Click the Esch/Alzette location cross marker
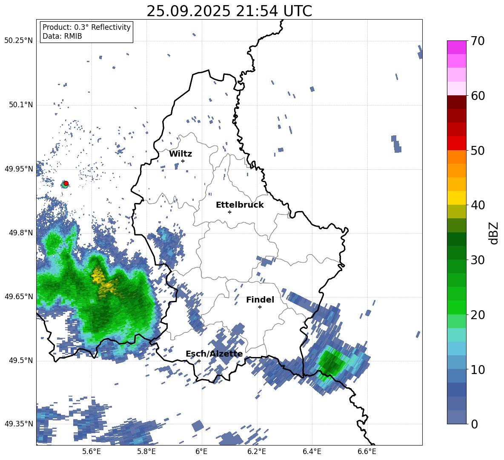The image size is (504, 460). coord(199,361)
